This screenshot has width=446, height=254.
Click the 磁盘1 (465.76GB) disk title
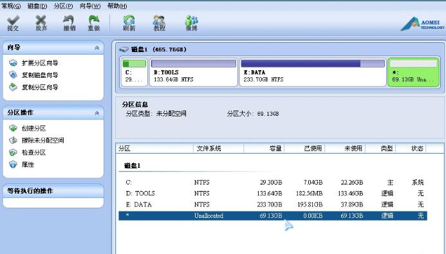click(x=159, y=50)
